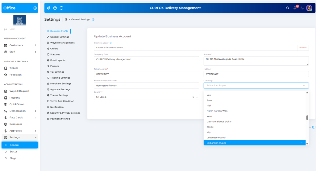Click the sidebar collapse circle icon
This screenshot has height=171, width=316.
pyautogui.click(x=35, y=8)
